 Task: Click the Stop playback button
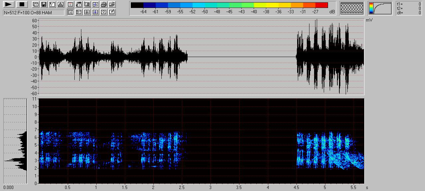pos(22,4)
